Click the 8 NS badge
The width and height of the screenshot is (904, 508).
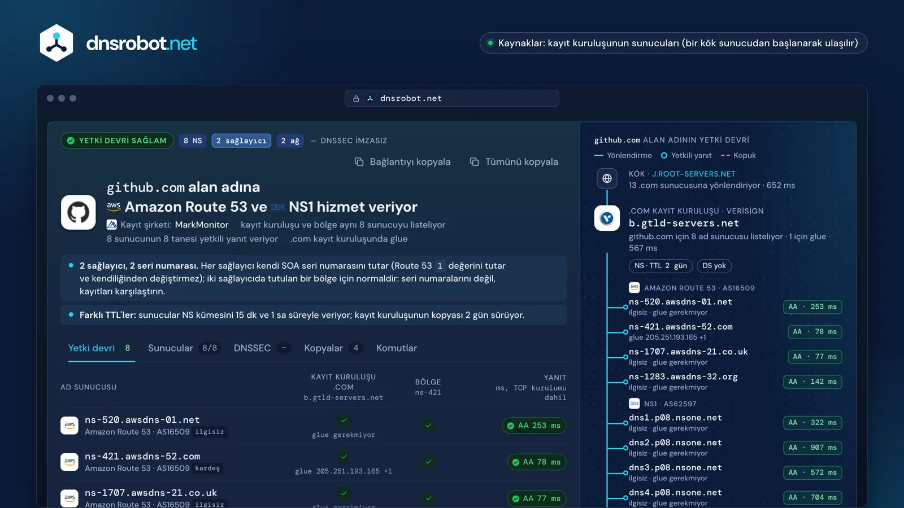click(193, 141)
